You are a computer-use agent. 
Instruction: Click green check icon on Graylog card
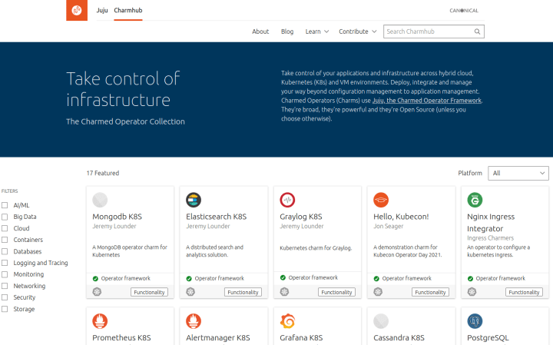click(283, 277)
